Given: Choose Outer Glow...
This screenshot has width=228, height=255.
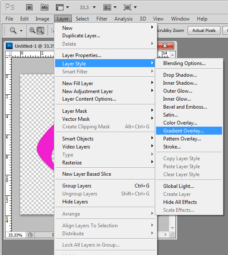Looking at the screenshot, I should point(189,91).
